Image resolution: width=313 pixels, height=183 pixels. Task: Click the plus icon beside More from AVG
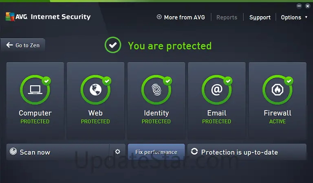tap(159, 17)
